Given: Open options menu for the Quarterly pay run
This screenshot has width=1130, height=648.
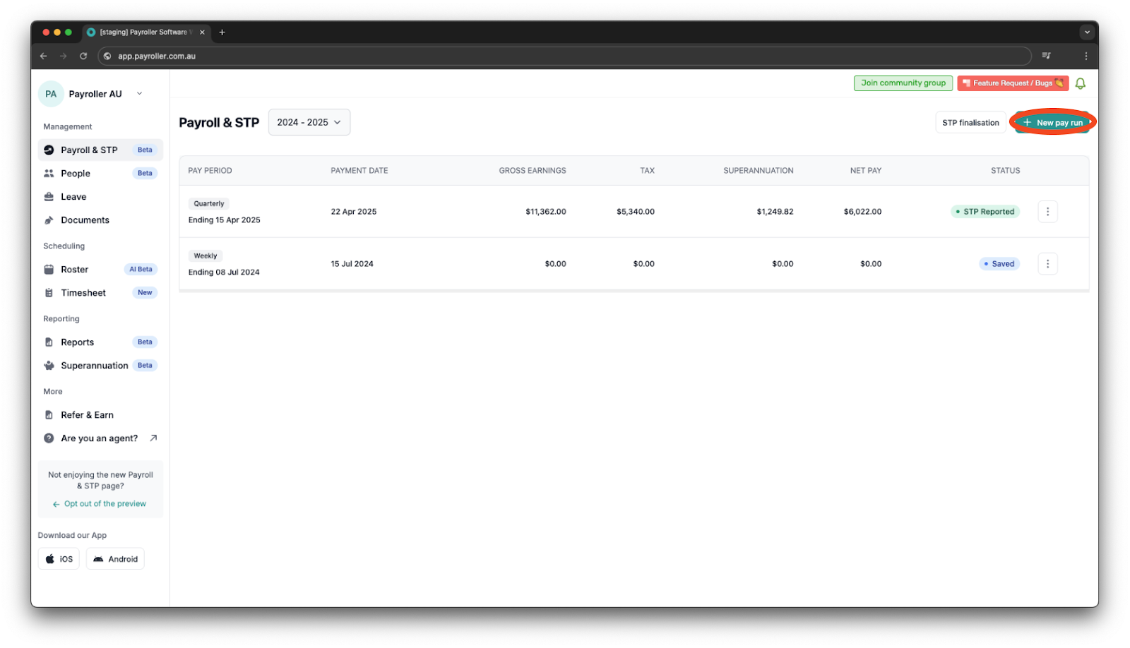Looking at the screenshot, I should pyautogui.click(x=1048, y=211).
